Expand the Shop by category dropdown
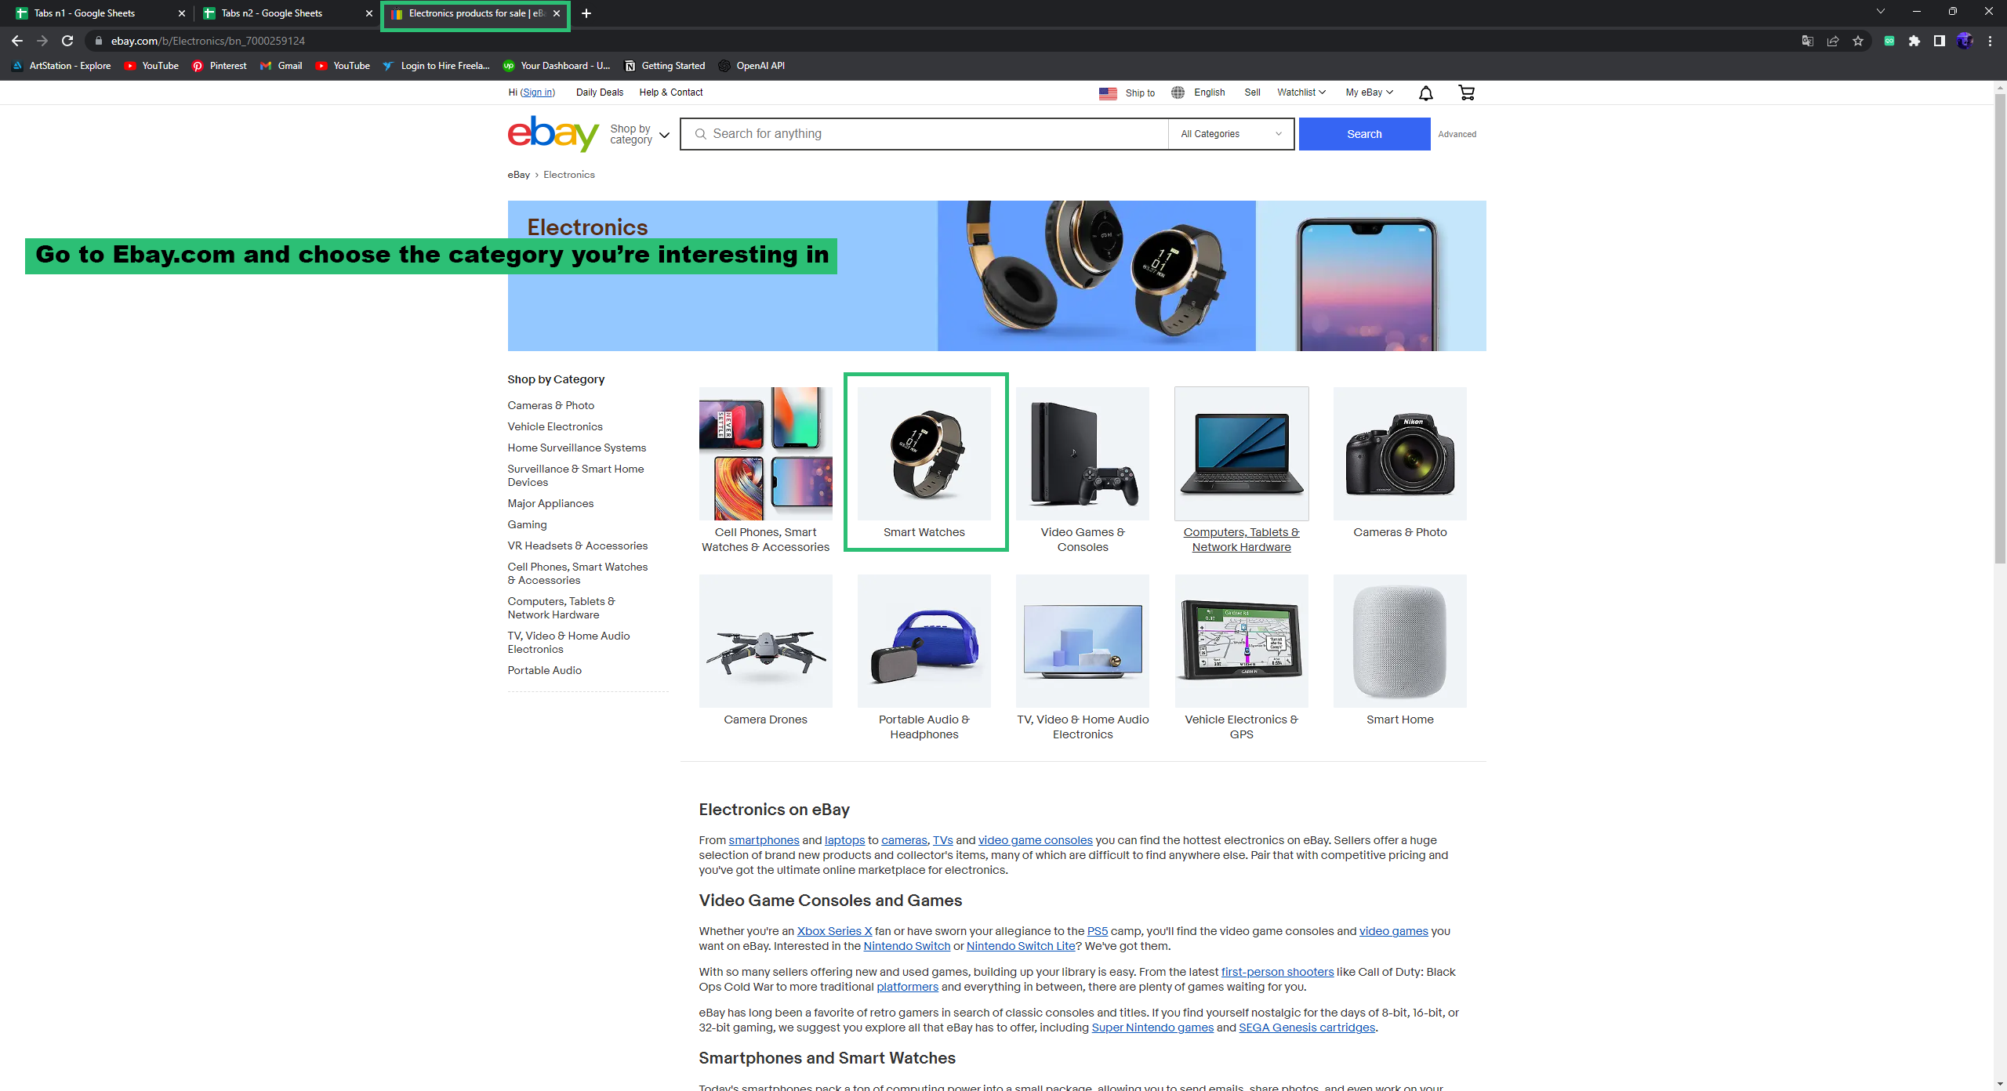The height and width of the screenshot is (1091, 2007). (x=641, y=134)
